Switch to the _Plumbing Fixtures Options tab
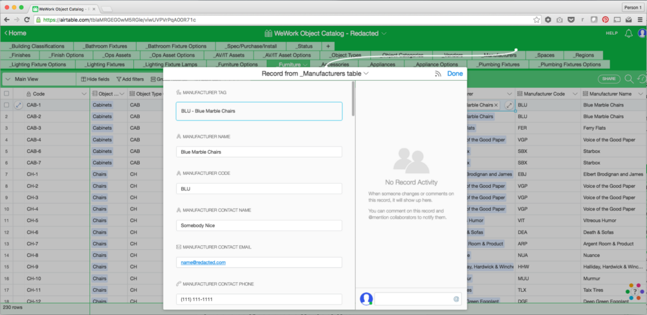 point(569,65)
